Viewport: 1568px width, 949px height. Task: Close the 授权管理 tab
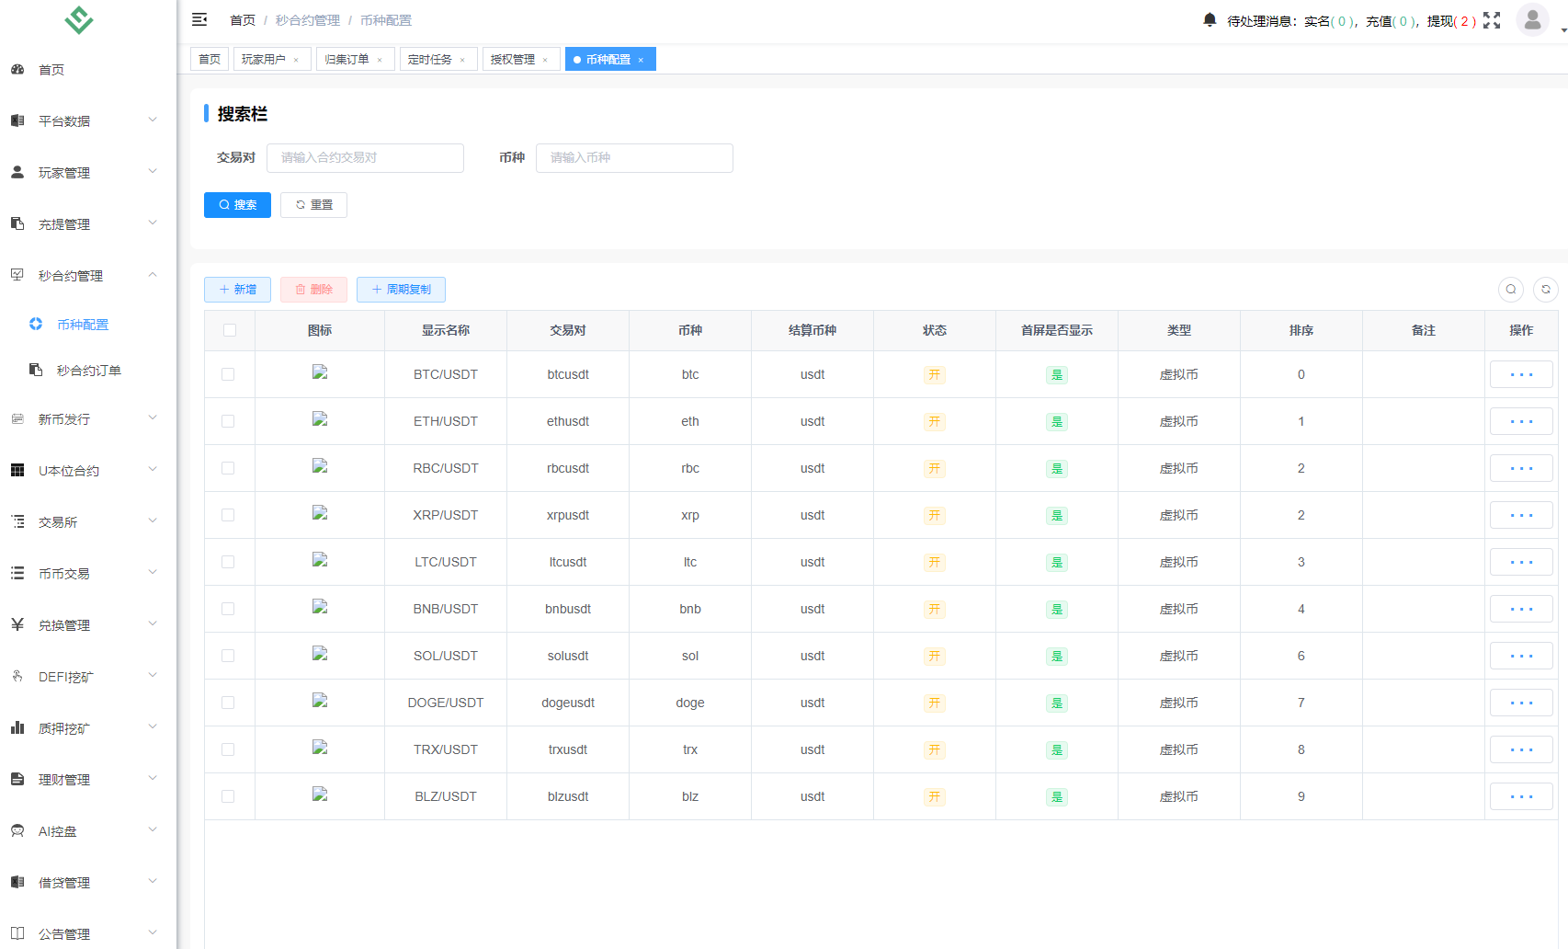coord(545,60)
